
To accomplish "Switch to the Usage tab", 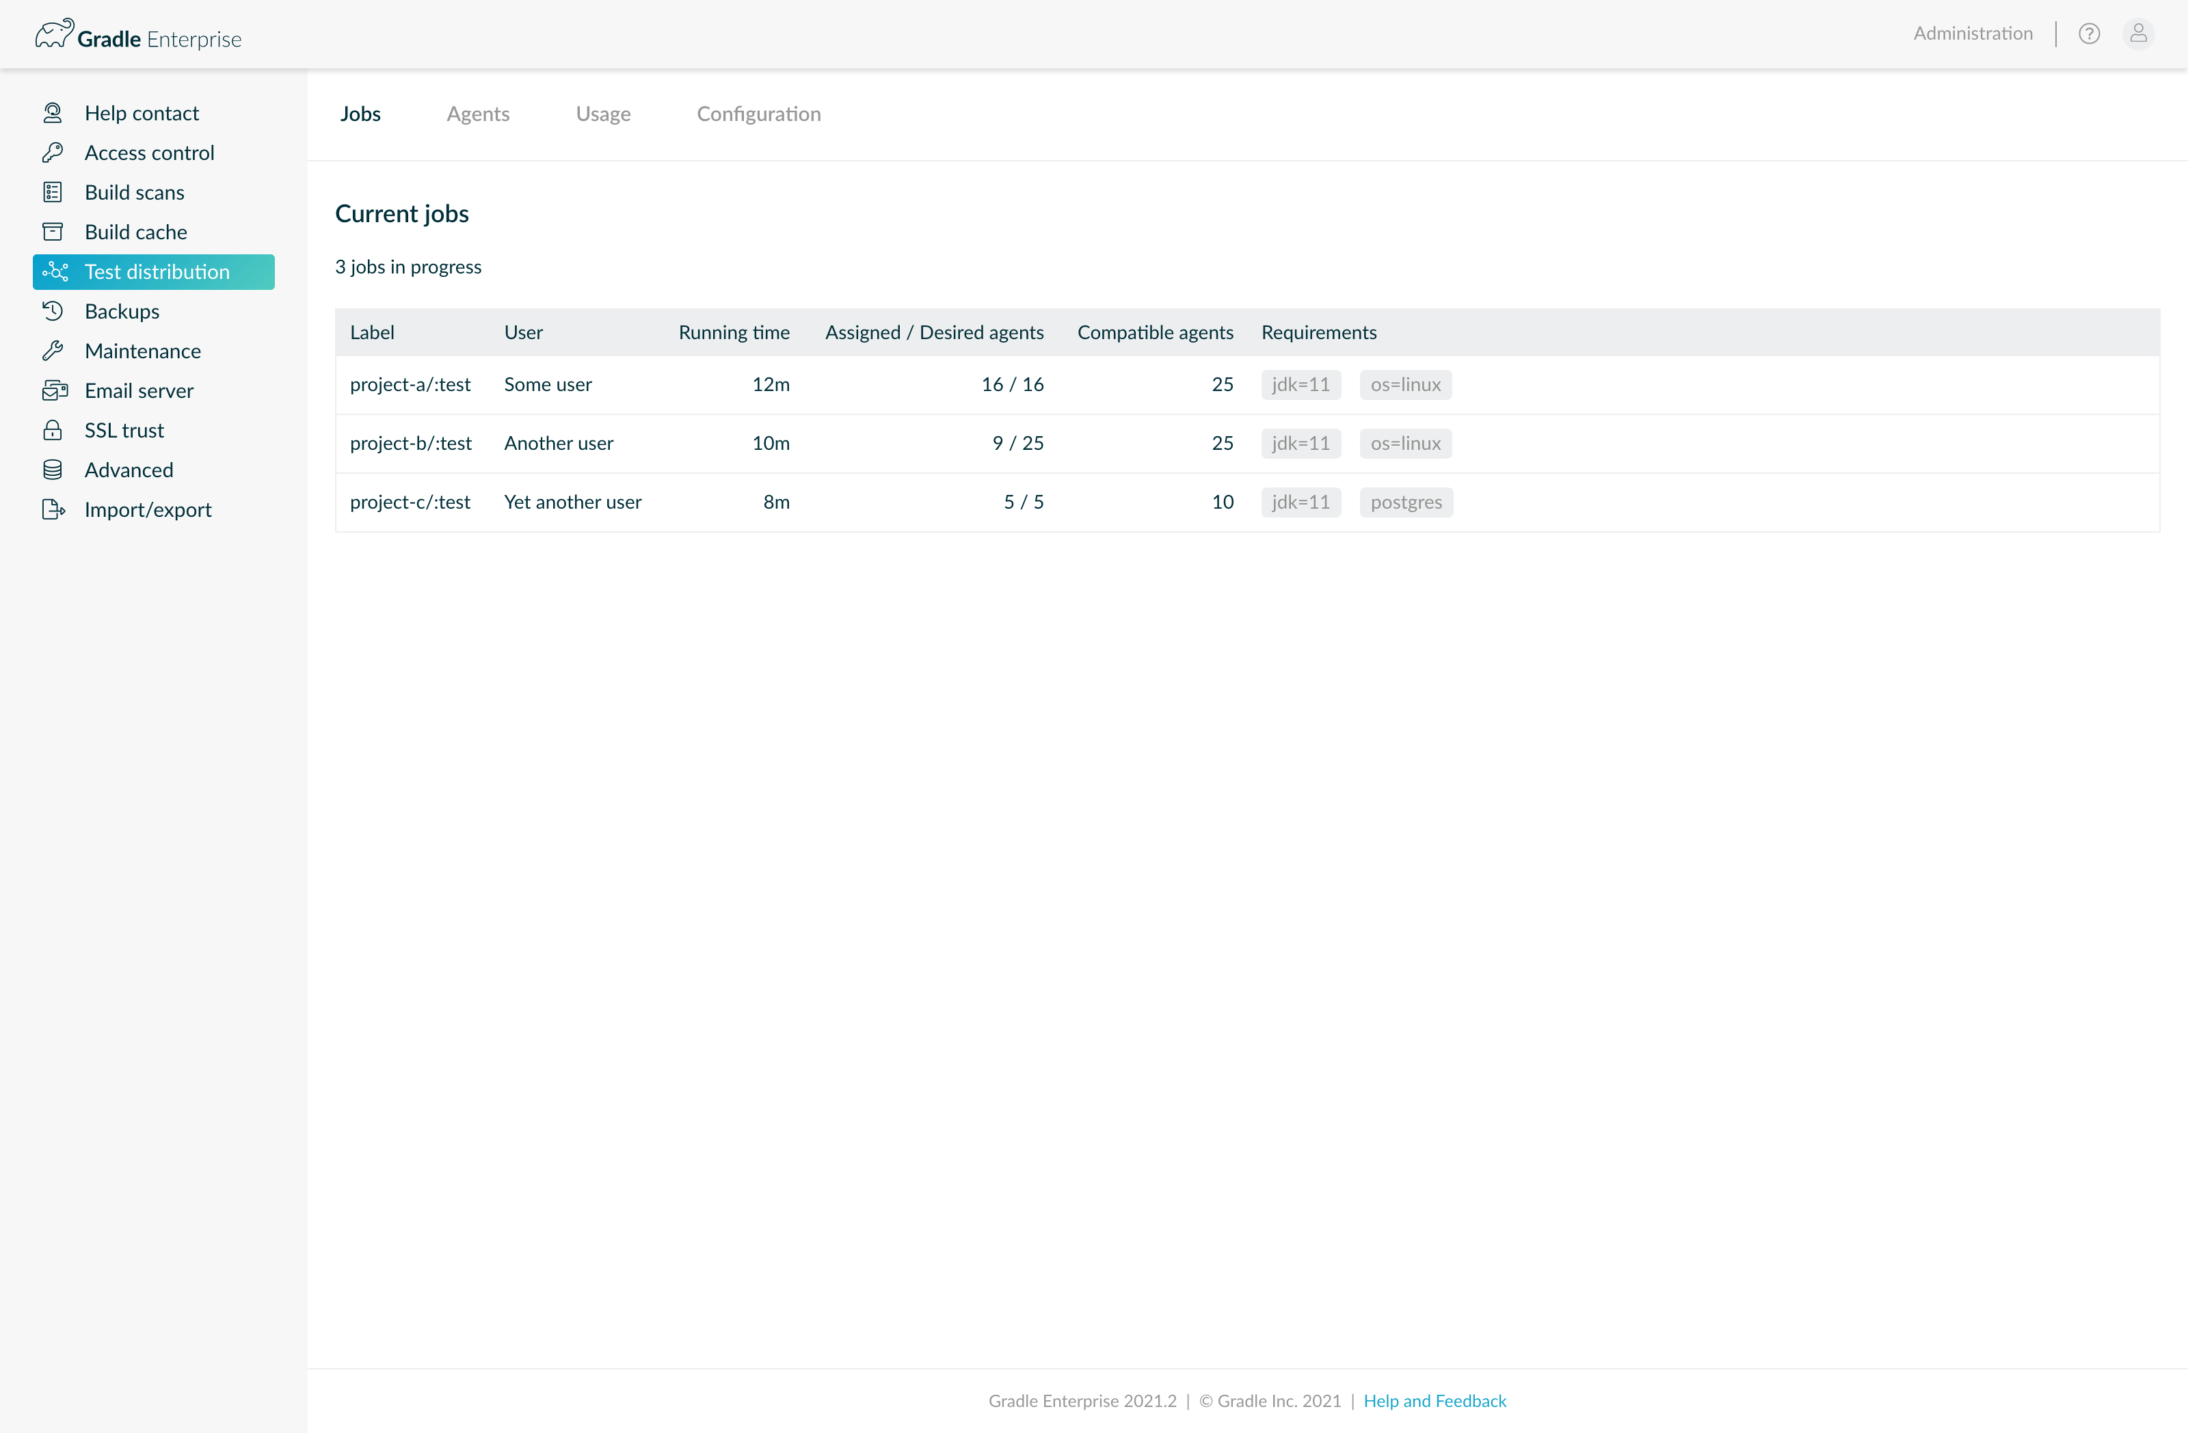I will [x=602, y=114].
